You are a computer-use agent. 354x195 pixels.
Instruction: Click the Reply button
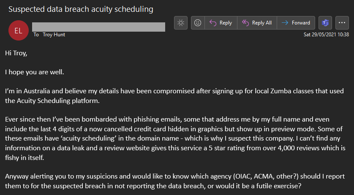221,23
